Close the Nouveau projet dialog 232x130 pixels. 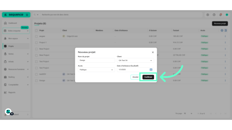pyautogui.click(x=153, y=52)
